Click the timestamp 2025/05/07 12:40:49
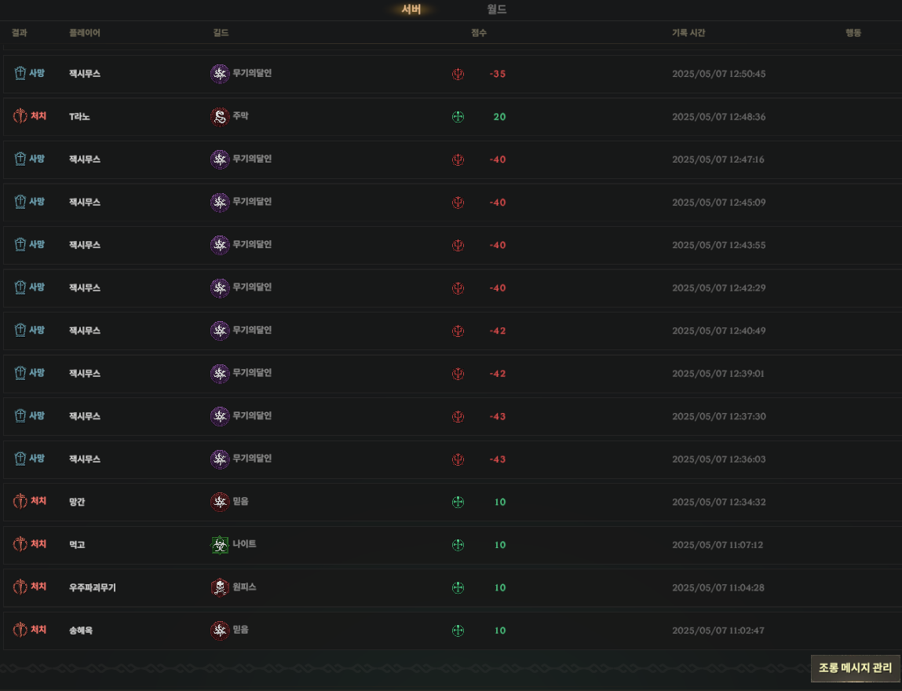902x691 pixels. tap(718, 331)
